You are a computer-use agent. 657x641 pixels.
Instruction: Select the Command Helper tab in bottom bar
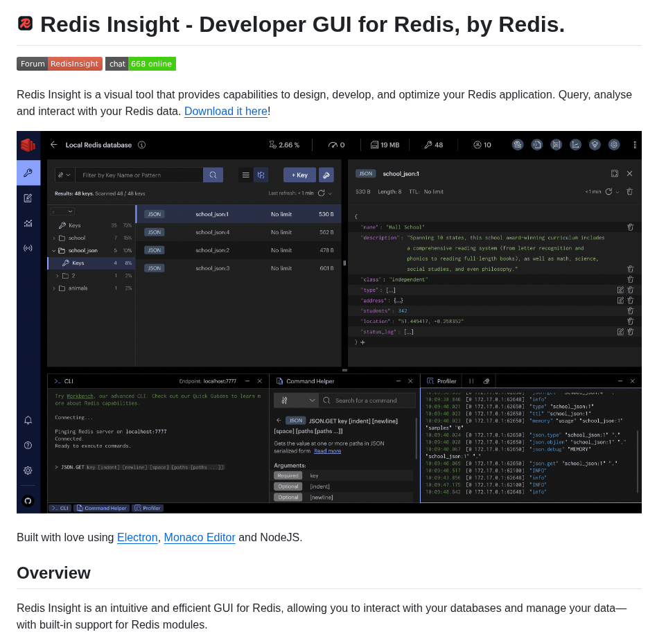pyautogui.click(x=102, y=508)
